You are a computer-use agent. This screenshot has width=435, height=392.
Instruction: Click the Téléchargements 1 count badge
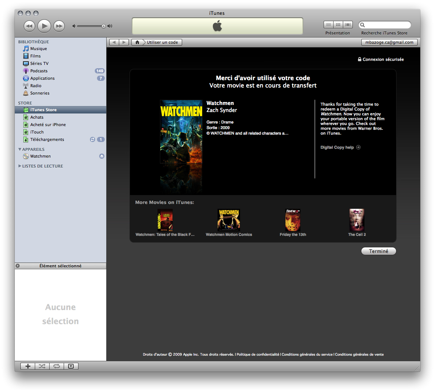pos(101,139)
